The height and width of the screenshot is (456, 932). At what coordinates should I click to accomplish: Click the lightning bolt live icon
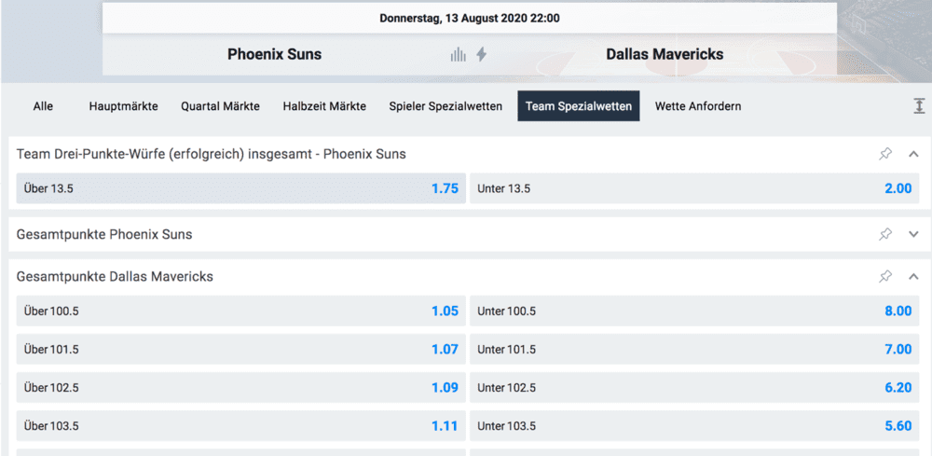[482, 55]
